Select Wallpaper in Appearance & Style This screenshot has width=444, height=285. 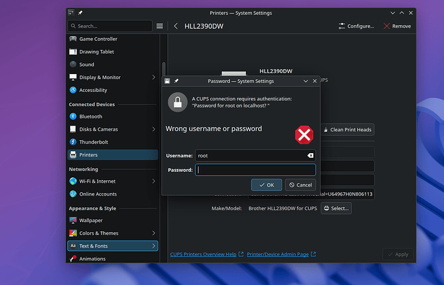91,220
